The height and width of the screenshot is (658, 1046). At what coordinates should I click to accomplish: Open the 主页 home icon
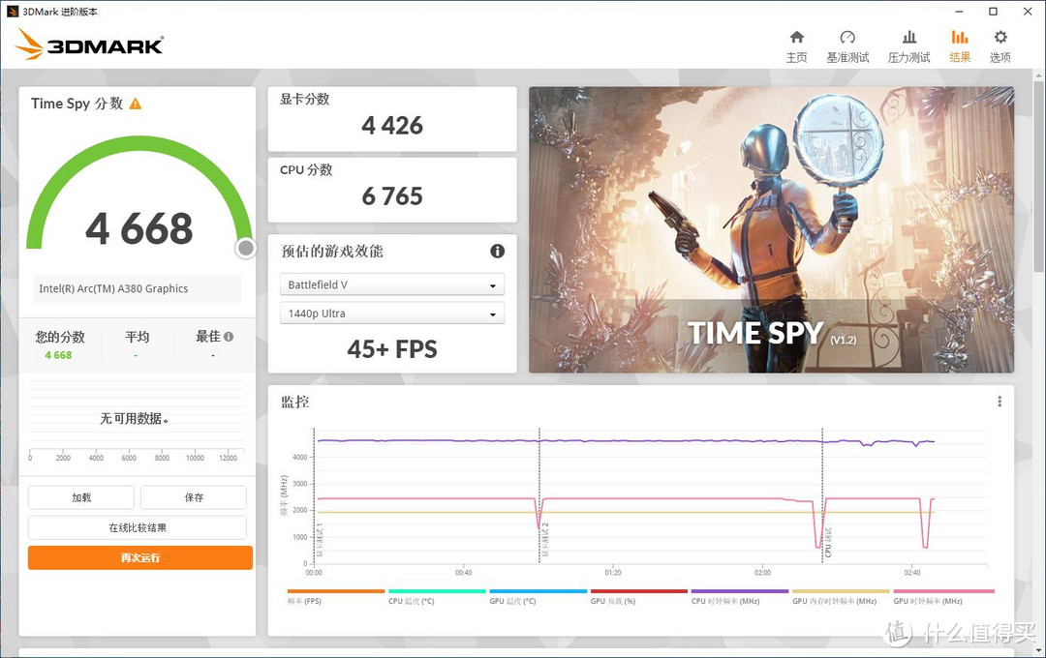[796, 38]
